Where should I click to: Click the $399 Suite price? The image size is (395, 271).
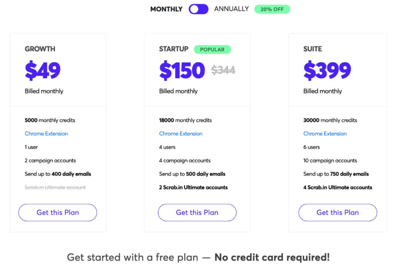click(x=327, y=70)
